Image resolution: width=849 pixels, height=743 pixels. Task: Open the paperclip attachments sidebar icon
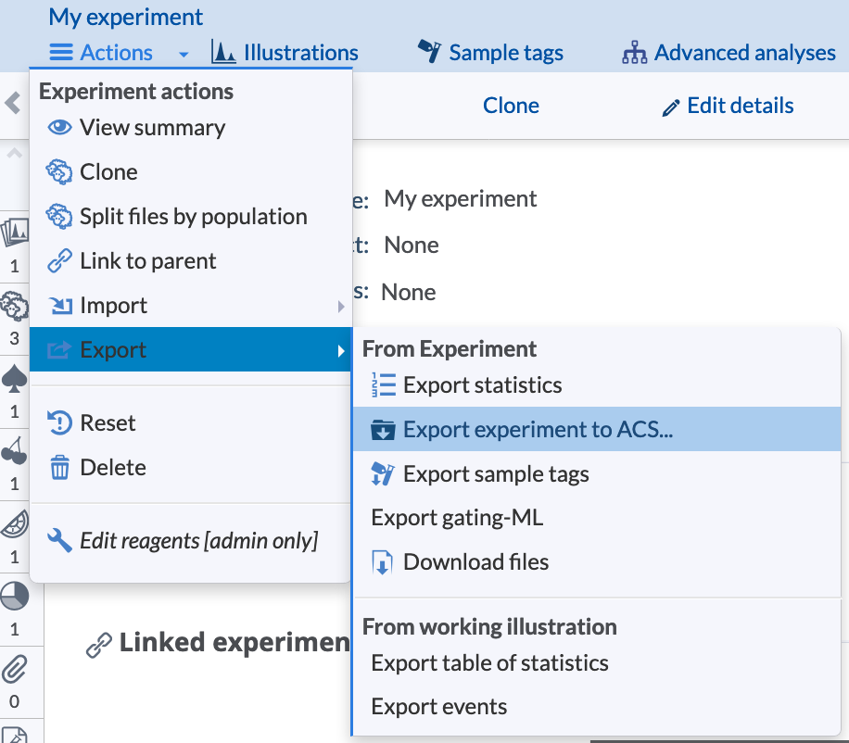point(15,670)
